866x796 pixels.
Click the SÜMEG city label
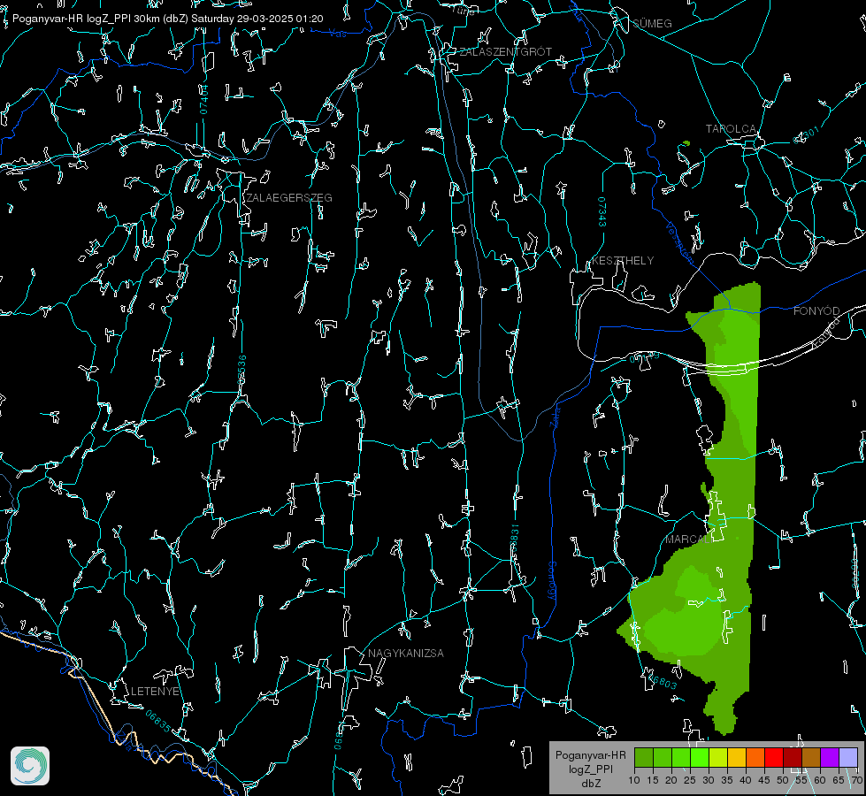coord(652,23)
